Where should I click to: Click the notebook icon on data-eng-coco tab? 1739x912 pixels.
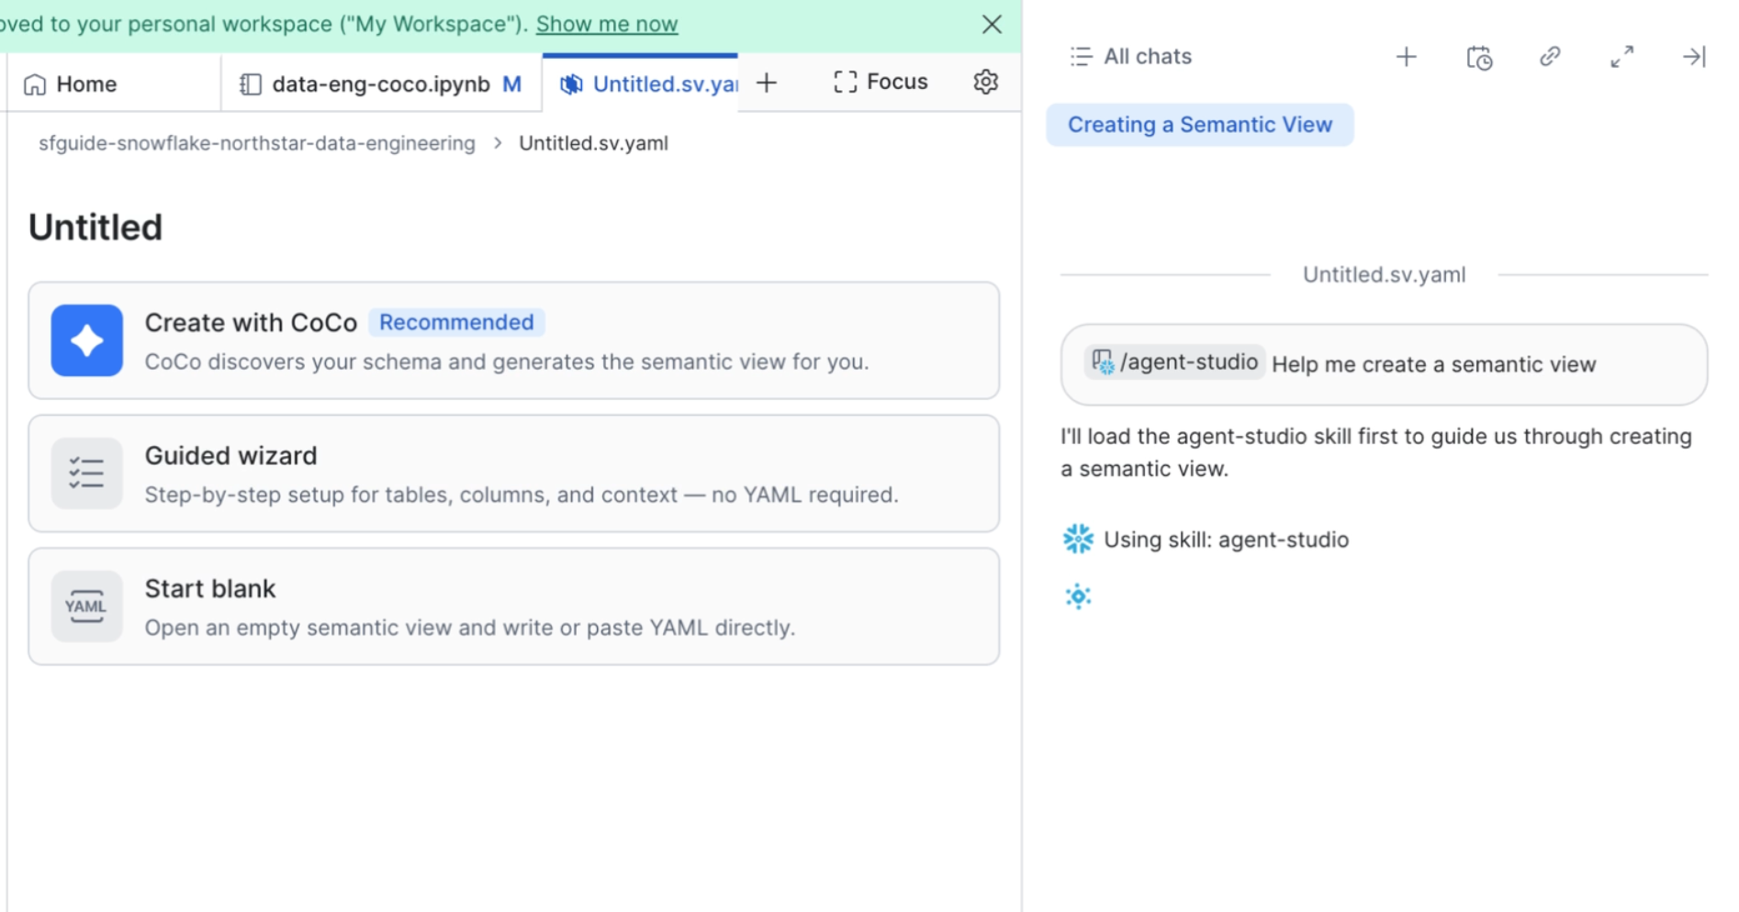[250, 84]
